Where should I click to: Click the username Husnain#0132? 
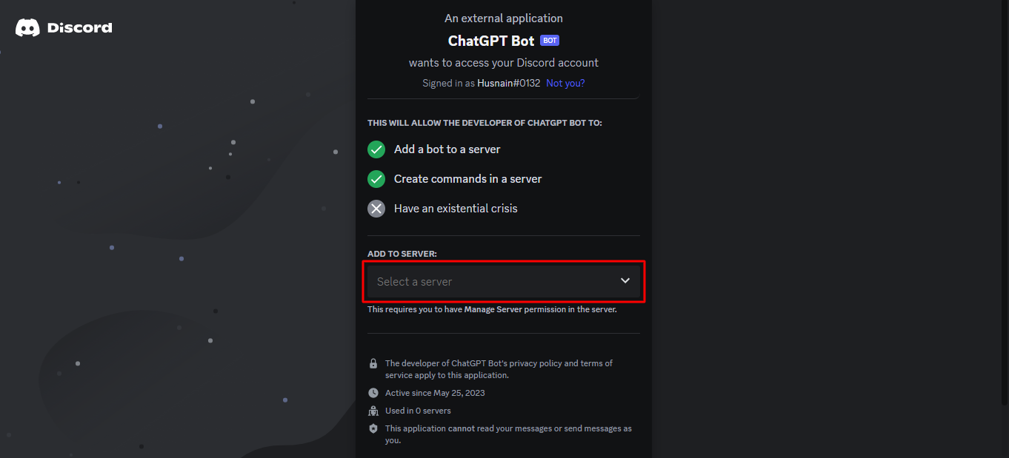pyautogui.click(x=508, y=84)
